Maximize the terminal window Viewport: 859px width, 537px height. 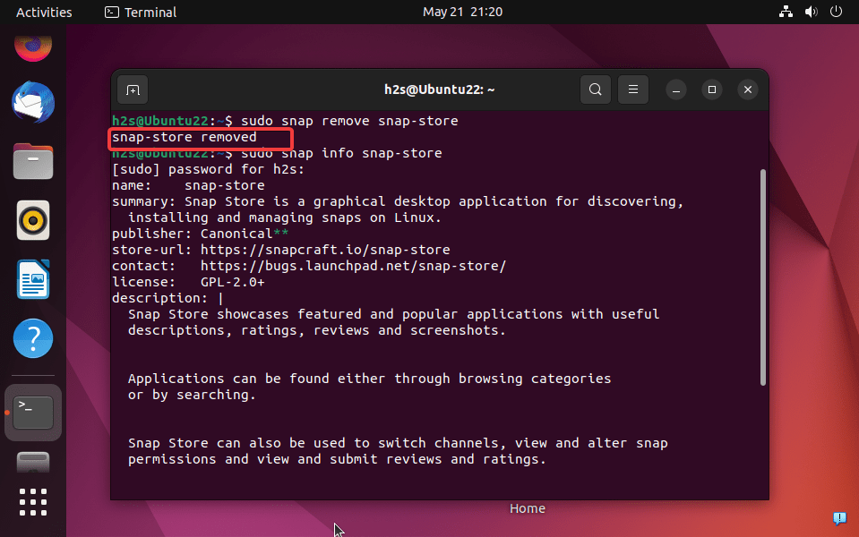click(x=711, y=89)
